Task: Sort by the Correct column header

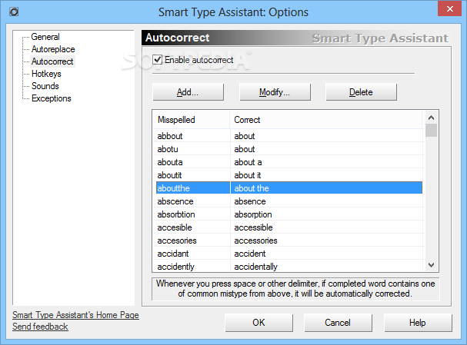Action: (x=326, y=120)
